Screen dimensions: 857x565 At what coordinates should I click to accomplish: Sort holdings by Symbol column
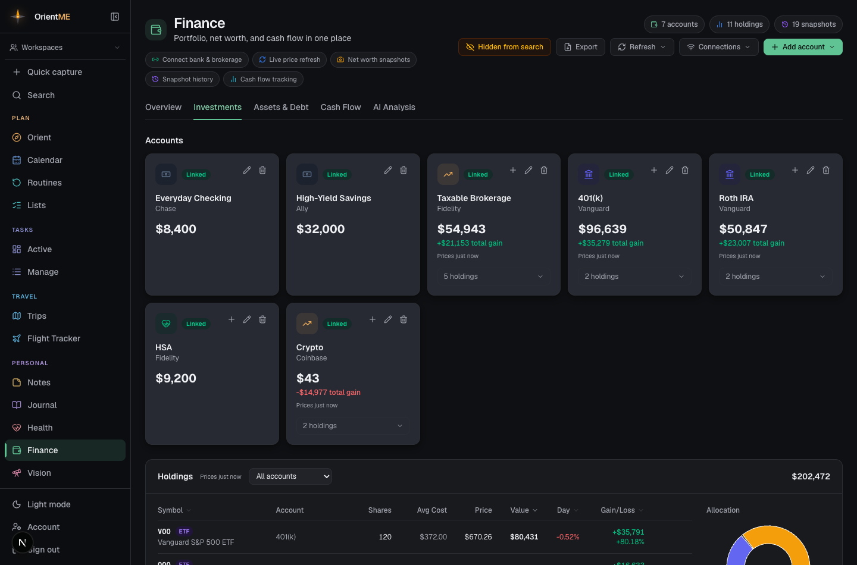click(174, 510)
